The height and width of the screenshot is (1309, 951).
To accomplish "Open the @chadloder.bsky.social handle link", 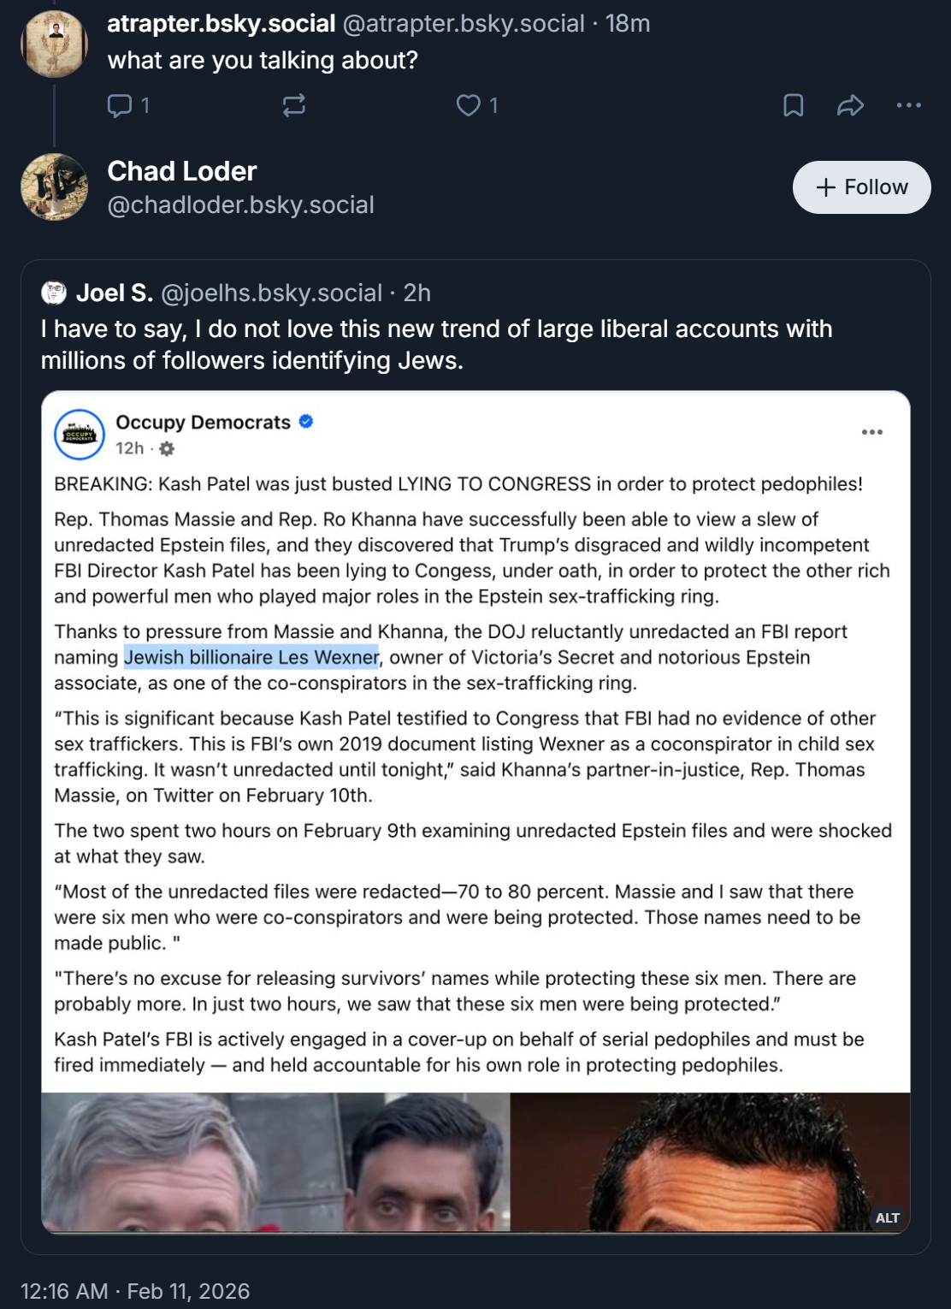I will click(x=240, y=205).
